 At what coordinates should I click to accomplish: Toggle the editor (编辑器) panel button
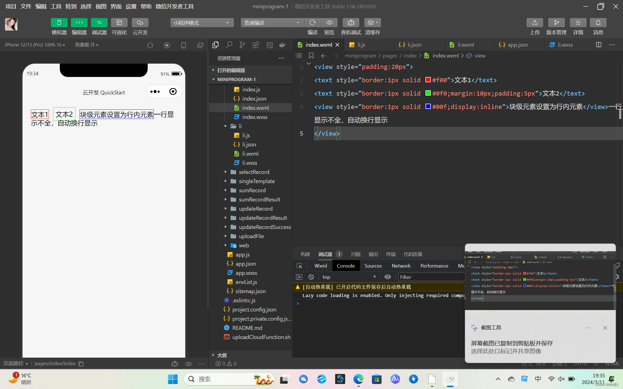pyautogui.click(x=79, y=23)
